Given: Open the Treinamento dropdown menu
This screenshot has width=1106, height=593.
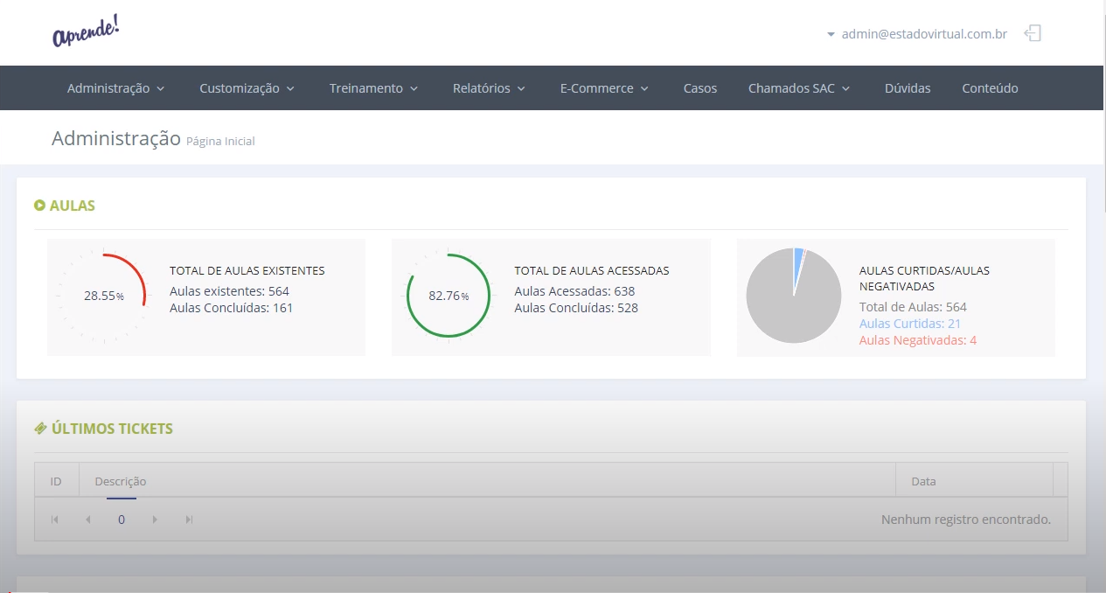Looking at the screenshot, I should point(373,88).
